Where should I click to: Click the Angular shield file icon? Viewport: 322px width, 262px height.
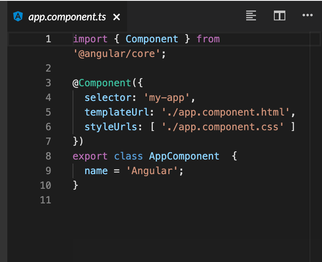pos(18,16)
